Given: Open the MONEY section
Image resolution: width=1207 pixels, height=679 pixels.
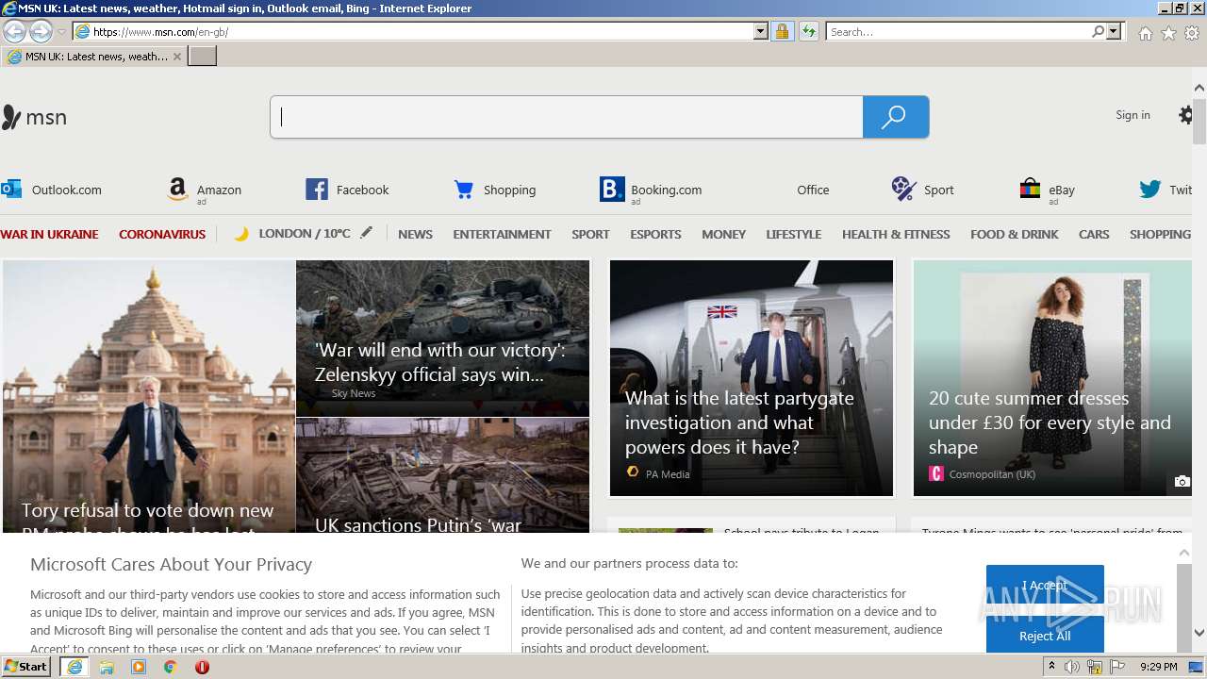Looking at the screenshot, I should 723,234.
